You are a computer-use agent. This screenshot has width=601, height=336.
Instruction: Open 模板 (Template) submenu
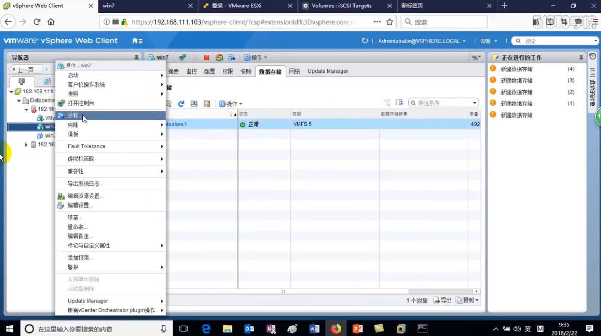tap(111, 134)
